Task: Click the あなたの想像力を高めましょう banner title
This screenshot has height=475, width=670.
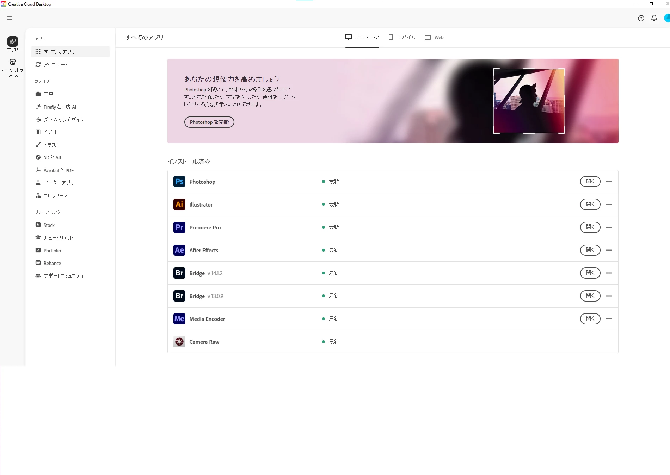Action: 232,79
